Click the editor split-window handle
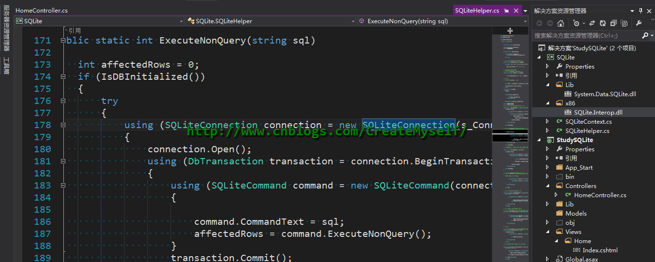 tap(510, 30)
